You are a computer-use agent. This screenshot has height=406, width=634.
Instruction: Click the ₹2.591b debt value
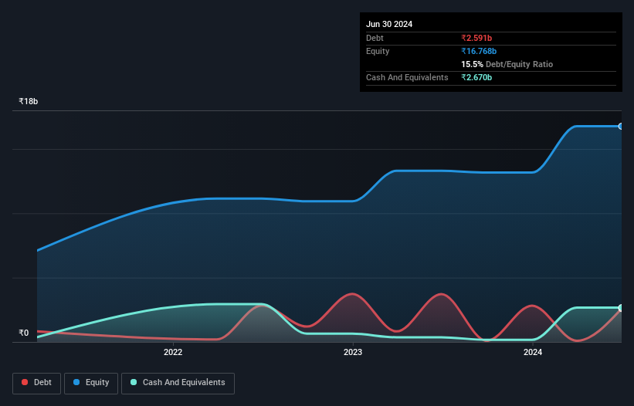(476, 38)
